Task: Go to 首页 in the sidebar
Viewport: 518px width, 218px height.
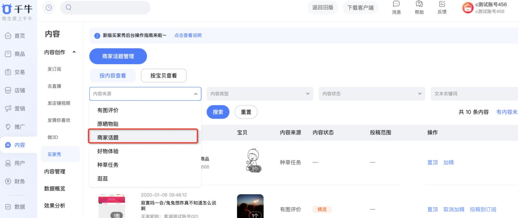Action: pos(15,36)
